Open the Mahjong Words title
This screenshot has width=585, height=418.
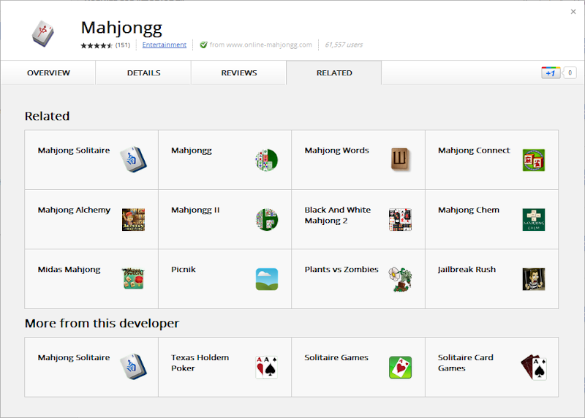(x=336, y=151)
